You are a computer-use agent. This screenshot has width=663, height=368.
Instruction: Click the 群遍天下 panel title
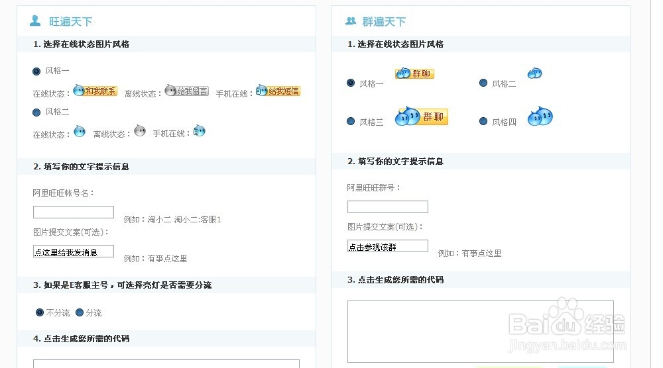tap(384, 22)
